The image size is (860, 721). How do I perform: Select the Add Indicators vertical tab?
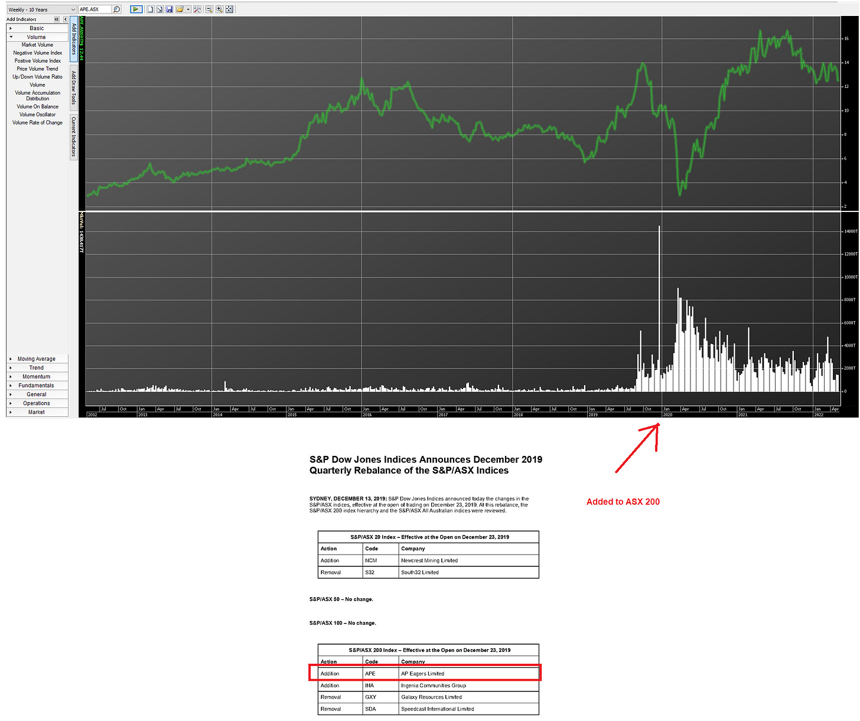(x=74, y=39)
